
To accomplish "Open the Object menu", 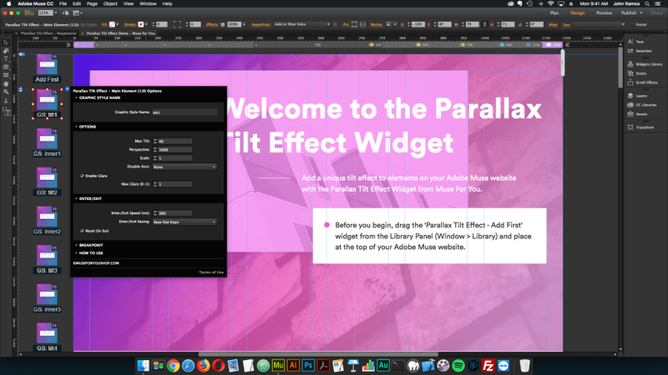I will (x=110, y=3).
